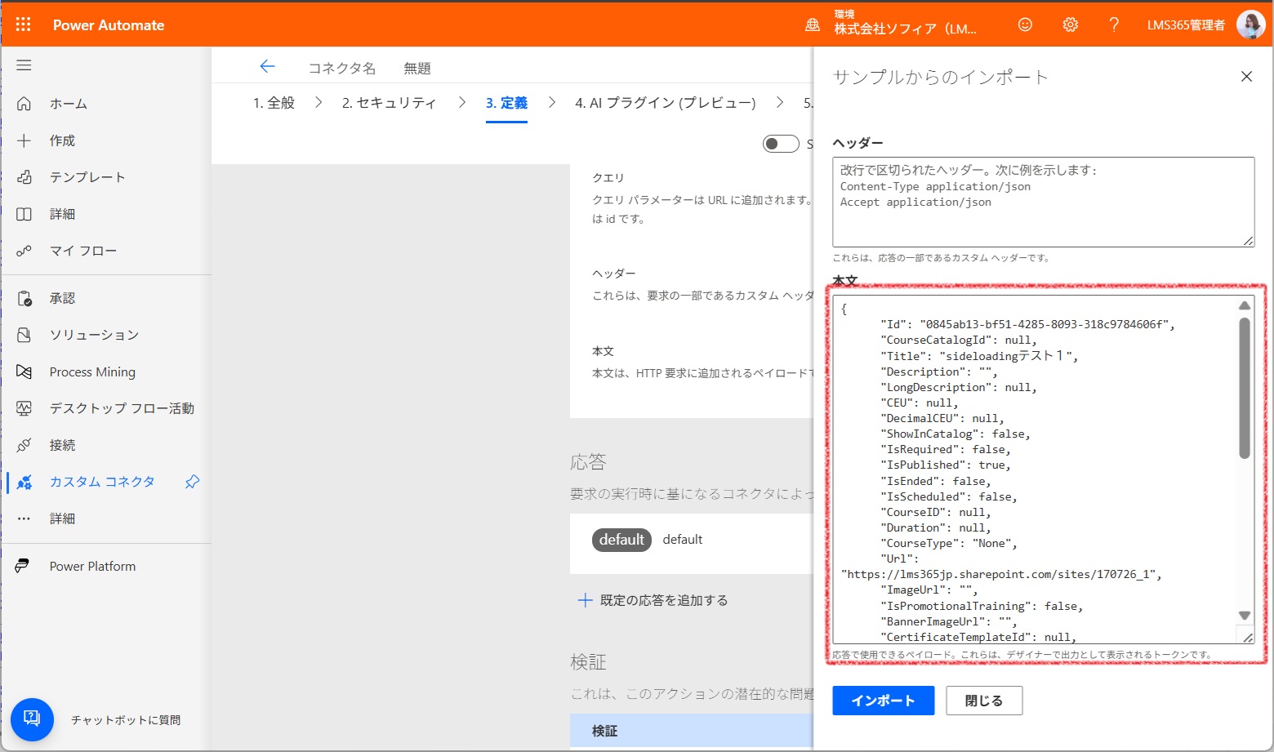Click the カスタム コネクタ icon
Viewport: 1274px width, 752px height.
[x=24, y=482]
